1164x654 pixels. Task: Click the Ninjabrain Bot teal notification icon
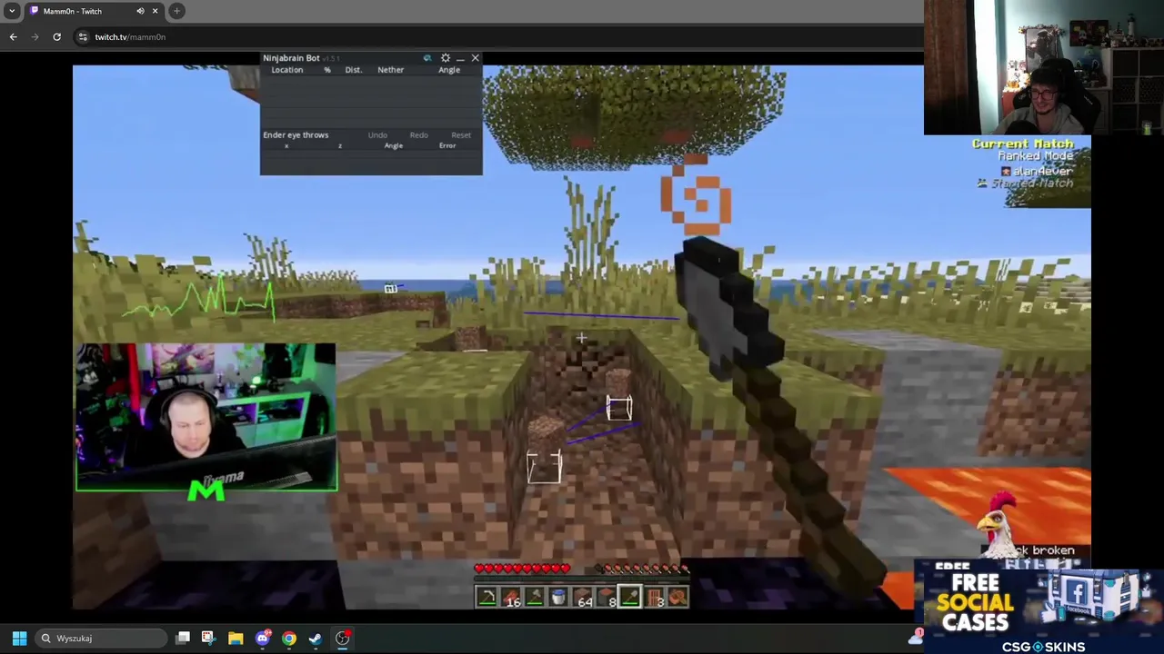(x=427, y=58)
